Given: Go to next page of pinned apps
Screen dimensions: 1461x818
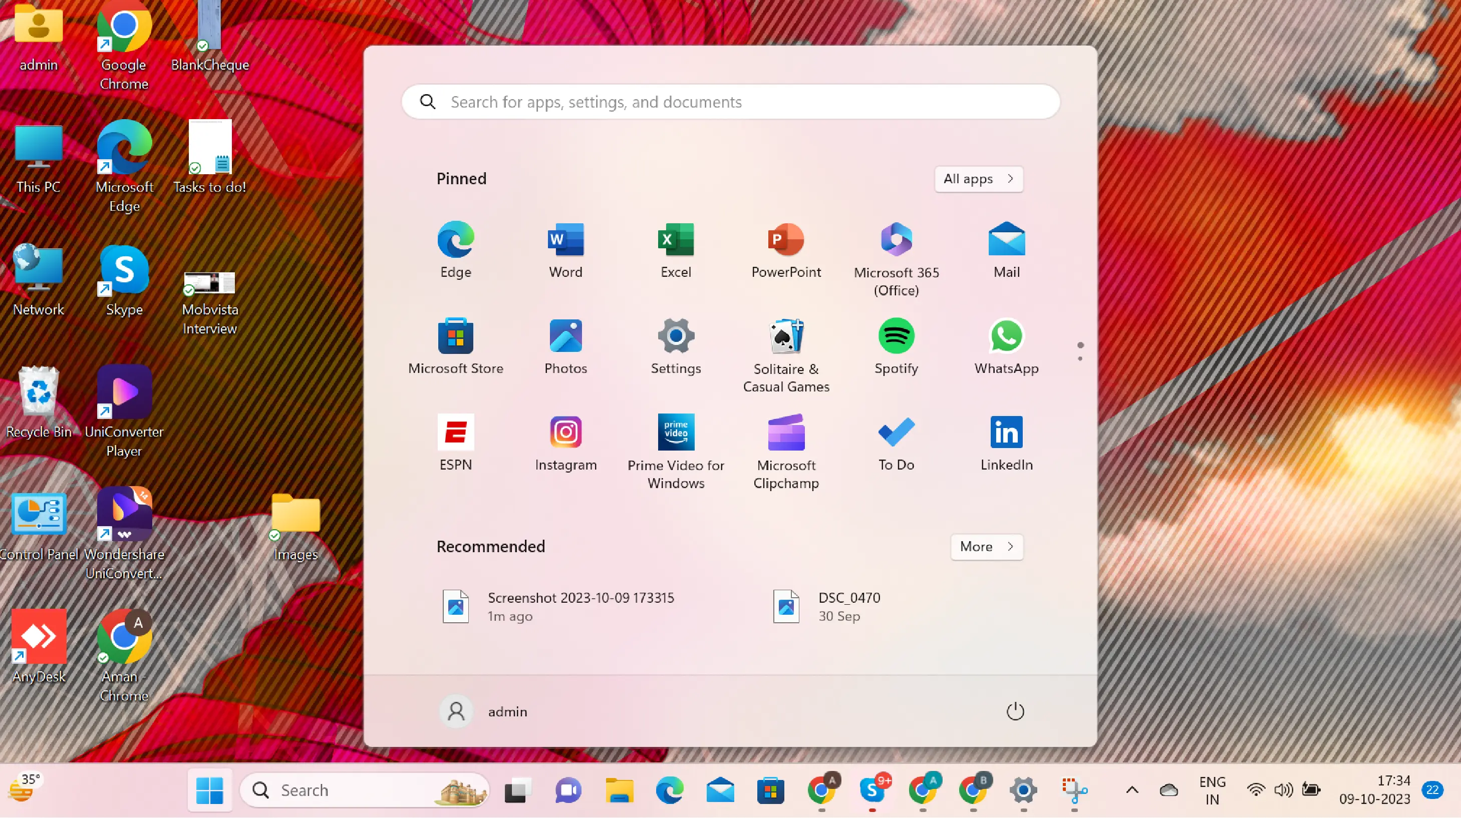Looking at the screenshot, I should (1080, 358).
